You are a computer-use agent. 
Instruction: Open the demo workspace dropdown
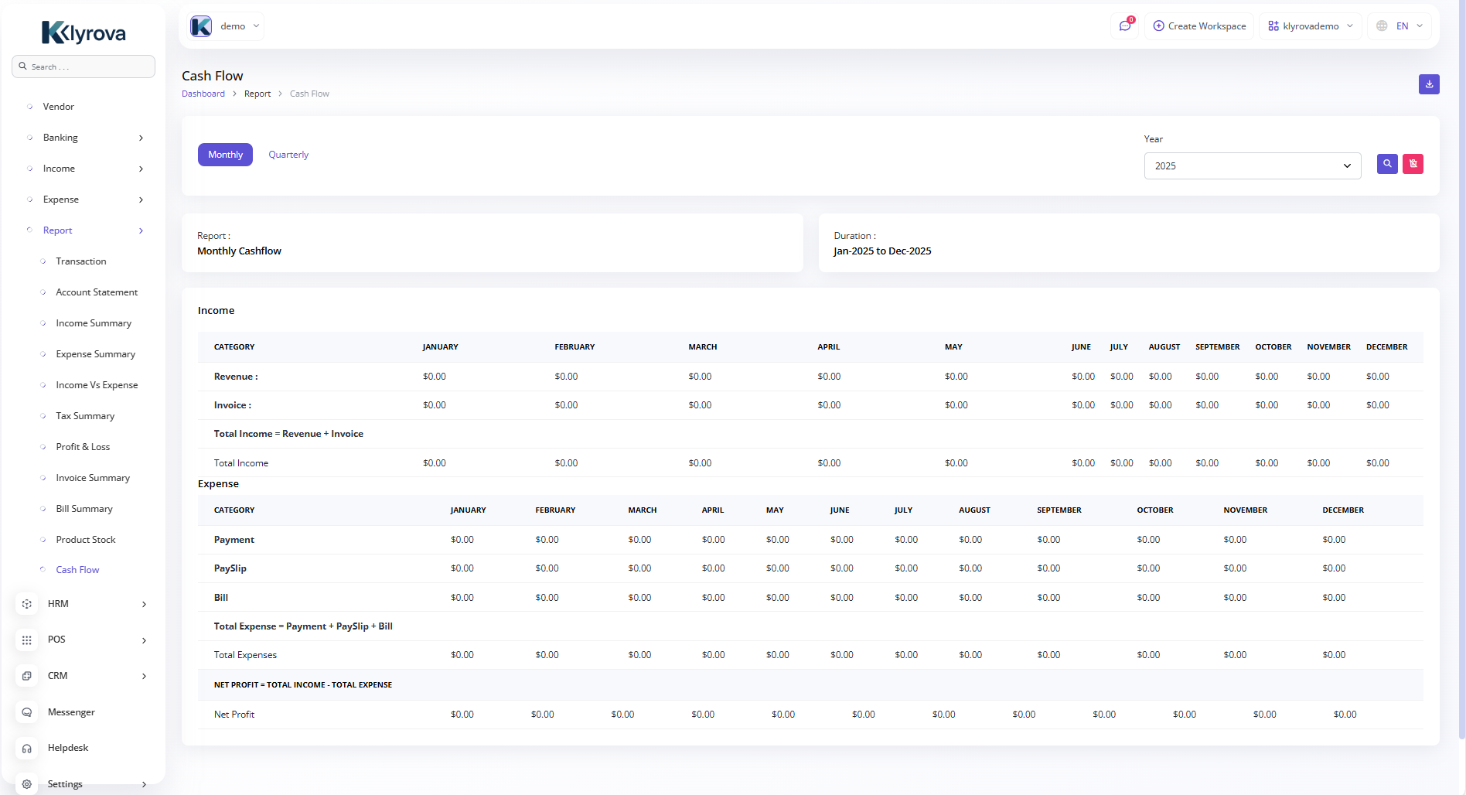(227, 26)
